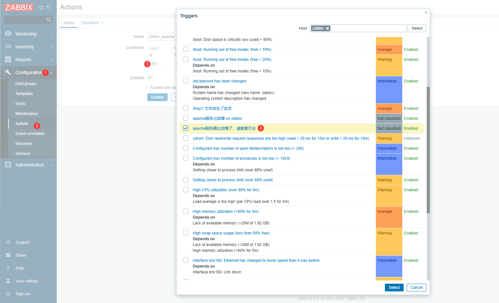Tick the /etc/passwd has been changed checkbox
The image size is (499, 303).
pos(186,81)
